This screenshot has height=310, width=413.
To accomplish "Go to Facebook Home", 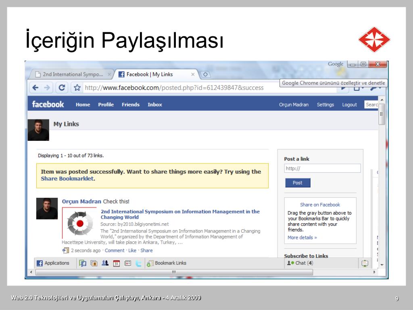I will 83,105.
